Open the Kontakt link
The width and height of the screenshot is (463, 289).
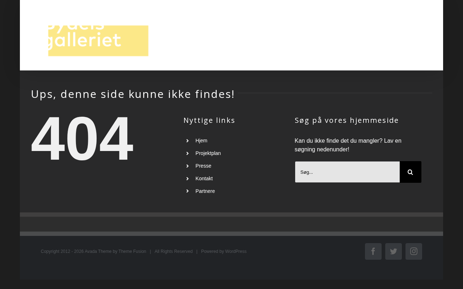click(204, 178)
